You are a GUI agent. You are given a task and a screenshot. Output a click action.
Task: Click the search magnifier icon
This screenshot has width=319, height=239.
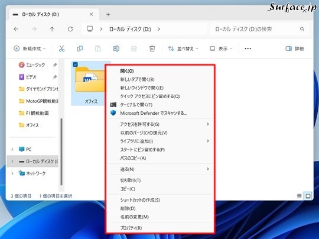point(302,29)
